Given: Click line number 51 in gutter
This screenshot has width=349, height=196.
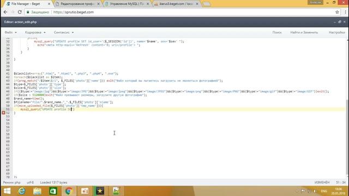Looking at the screenshot, I should (8, 109).
